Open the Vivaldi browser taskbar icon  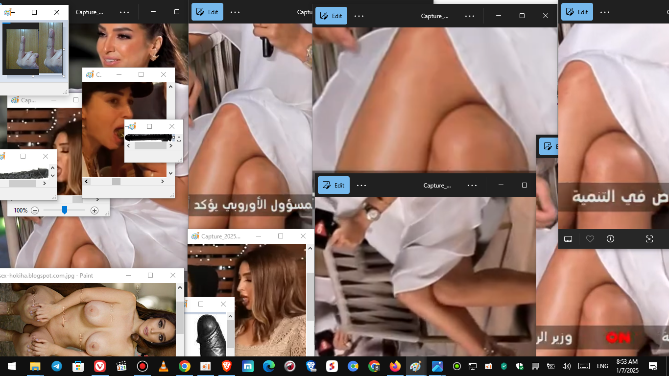coord(99,366)
